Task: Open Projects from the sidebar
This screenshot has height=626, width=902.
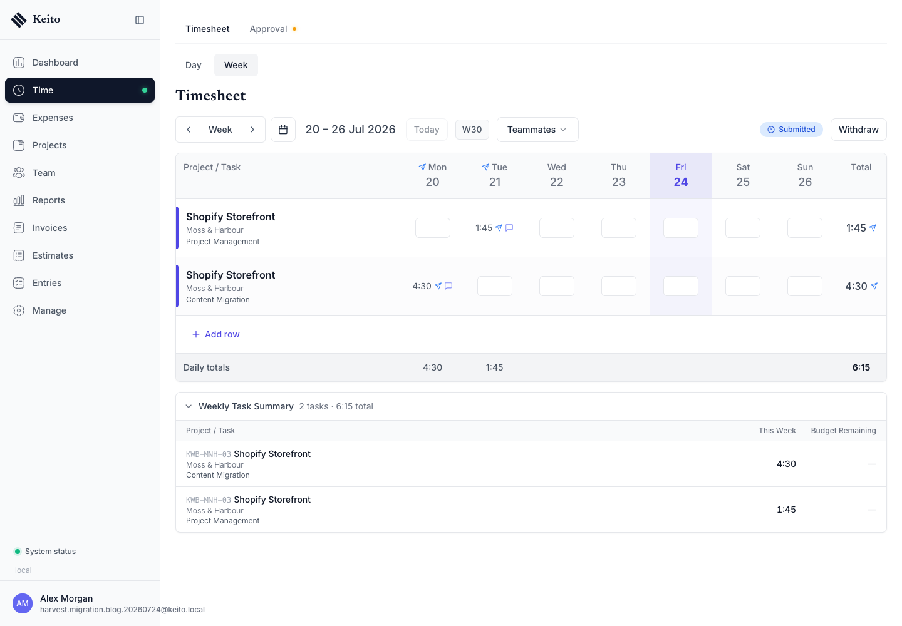Action: click(80, 145)
